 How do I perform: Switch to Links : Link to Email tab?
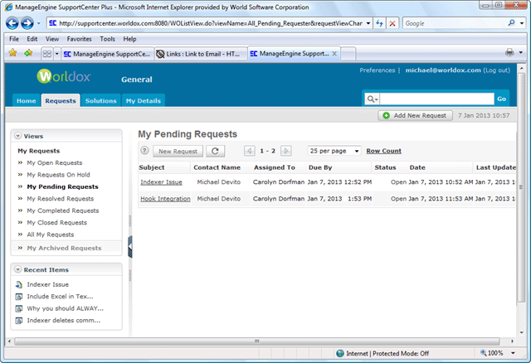pos(201,54)
